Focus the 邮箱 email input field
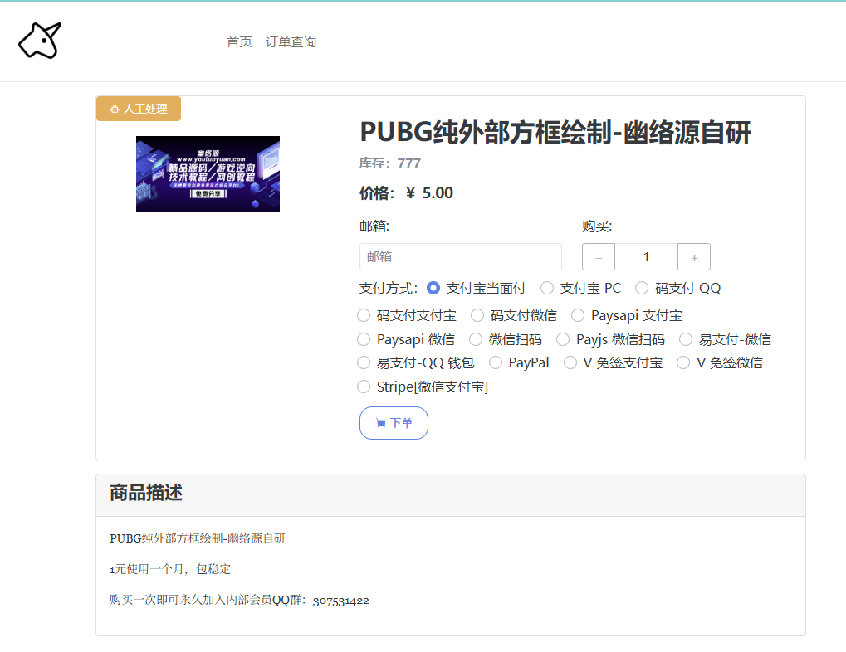The image size is (846, 652). click(460, 256)
